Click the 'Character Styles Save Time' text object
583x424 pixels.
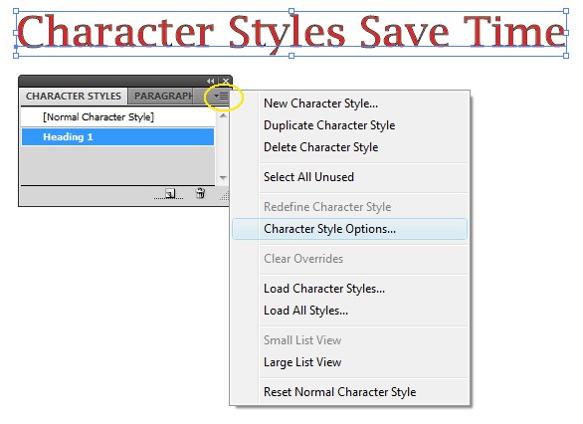[x=291, y=33]
